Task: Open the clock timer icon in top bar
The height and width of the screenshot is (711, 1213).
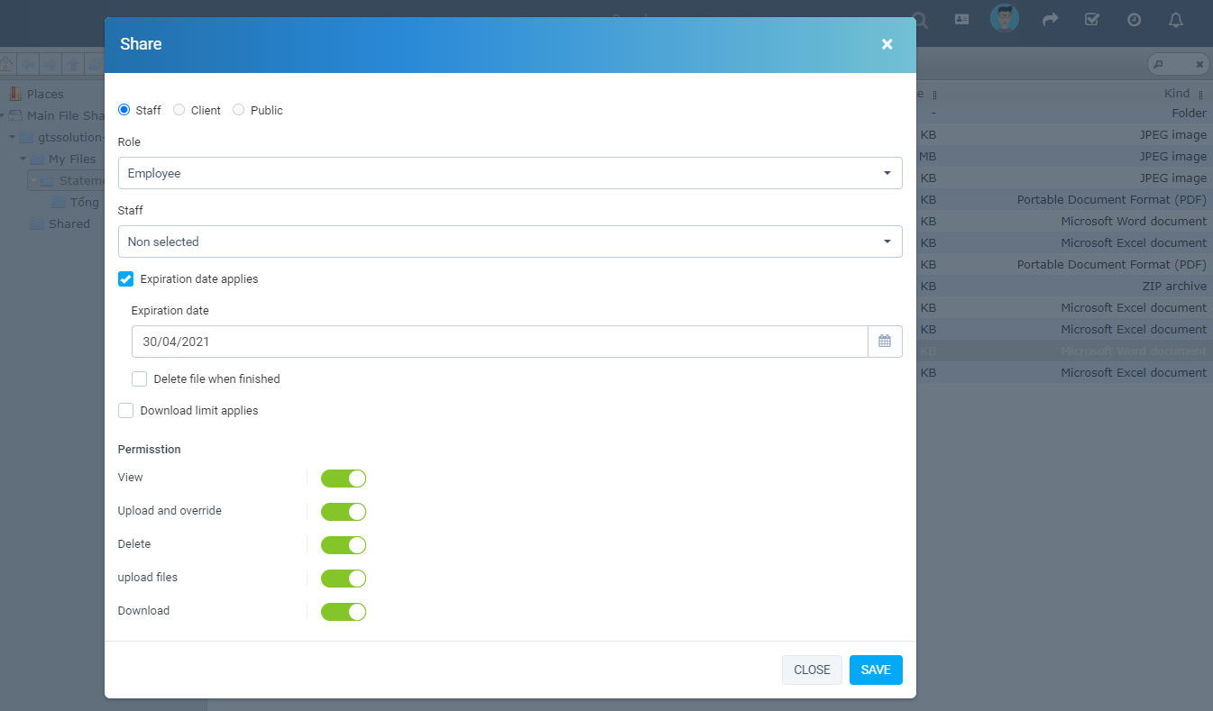Action: click(x=1135, y=19)
